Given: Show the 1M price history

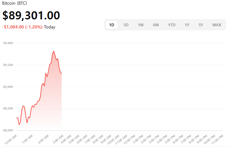Looking at the screenshot, I should (x=141, y=25).
